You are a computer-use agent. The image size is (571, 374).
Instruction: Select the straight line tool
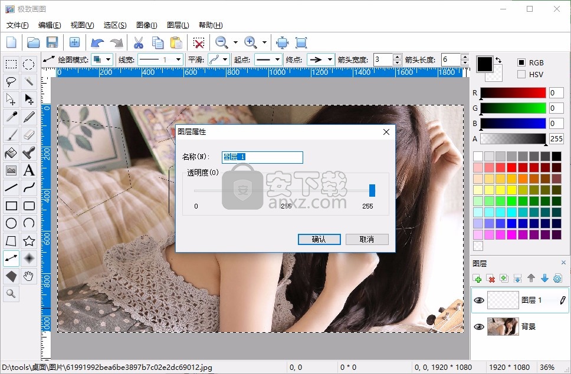11,187
